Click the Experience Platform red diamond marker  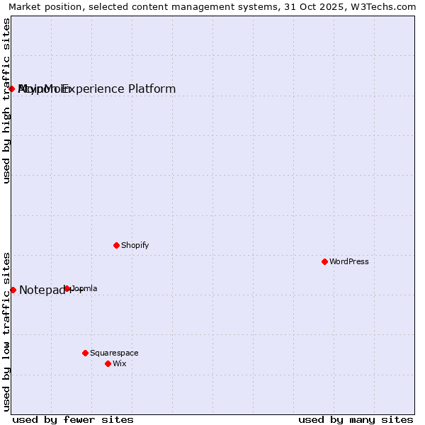point(12,89)
